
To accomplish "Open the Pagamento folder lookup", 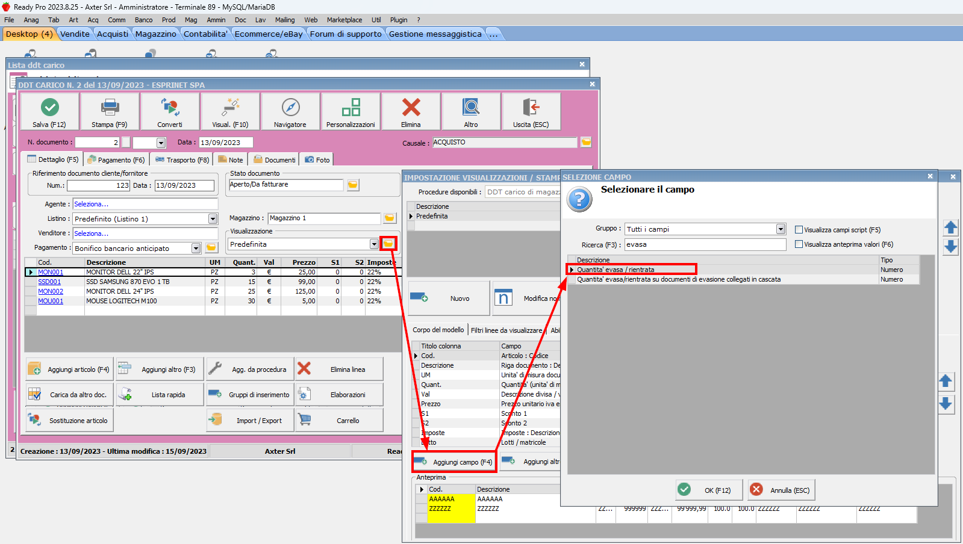I will [x=211, y=248].
